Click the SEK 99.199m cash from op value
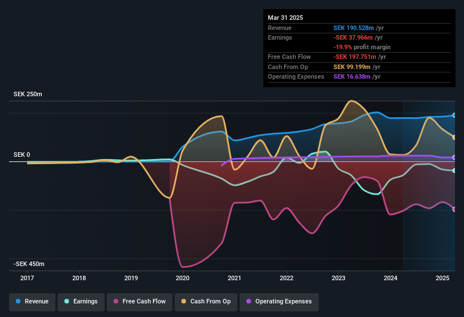Image resolution: width=464 pixels, height=317 pixels. tap(352, 67)
